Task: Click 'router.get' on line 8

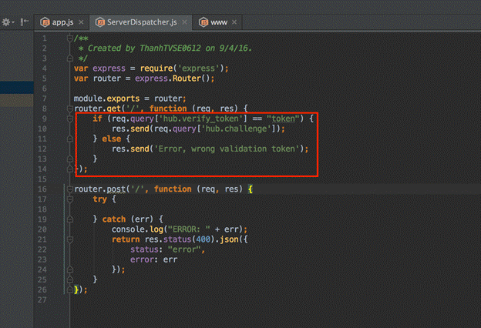Action: pos(98,109)
